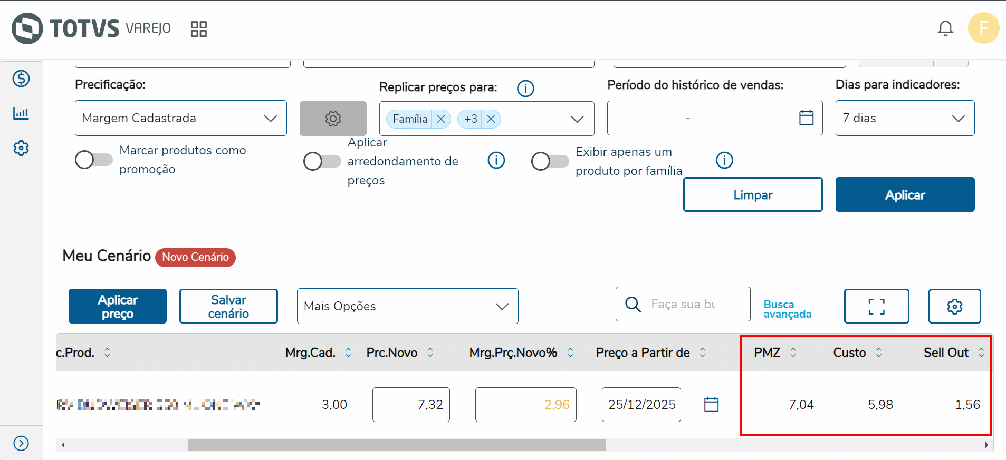Expand the sidebar with the arrow icon
The height and width of the screenshot is (460, 1006).
point(21,443)
